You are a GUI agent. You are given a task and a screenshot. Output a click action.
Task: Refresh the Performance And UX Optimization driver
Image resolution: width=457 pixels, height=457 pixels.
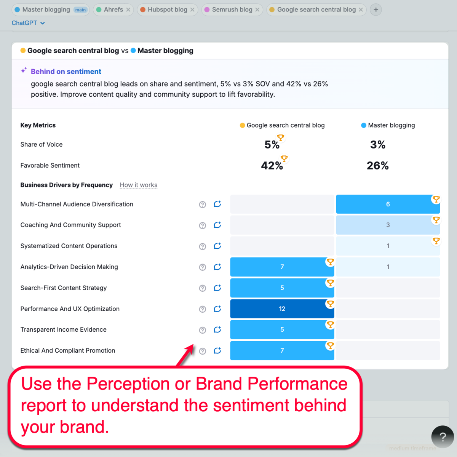coord(217,309)
